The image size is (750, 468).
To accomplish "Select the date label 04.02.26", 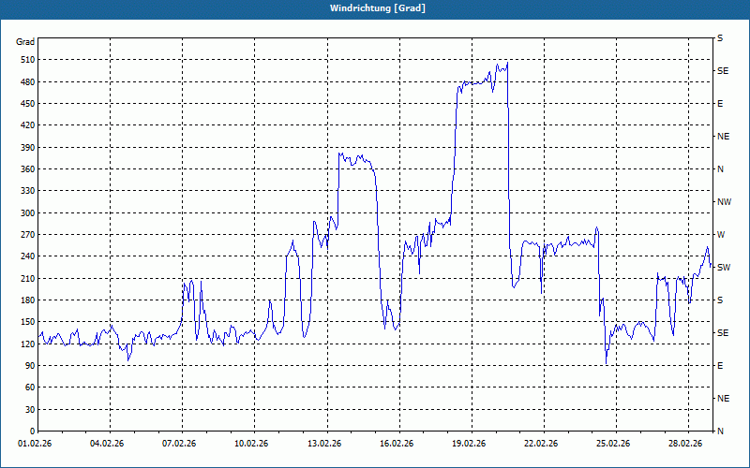I will [107, 444].
